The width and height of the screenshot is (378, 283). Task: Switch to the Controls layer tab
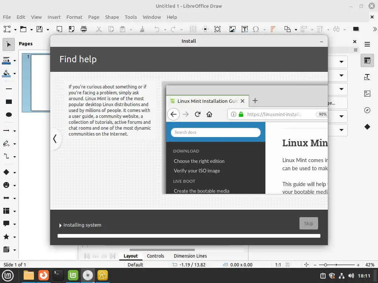[x=155, y=256]
